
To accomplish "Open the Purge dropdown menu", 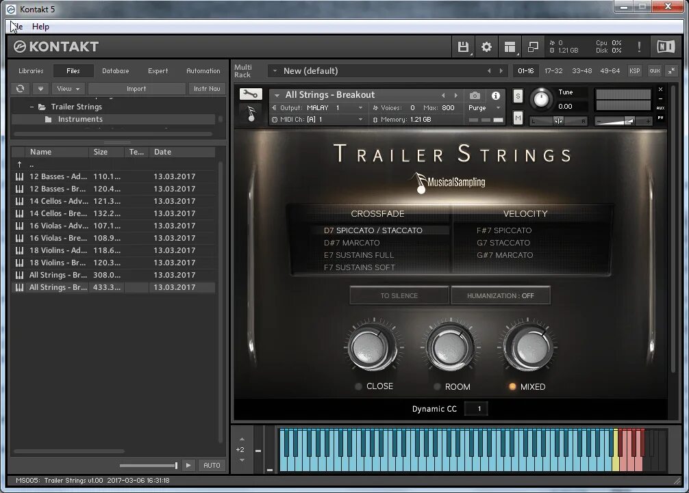I will (x=485, y=108).
